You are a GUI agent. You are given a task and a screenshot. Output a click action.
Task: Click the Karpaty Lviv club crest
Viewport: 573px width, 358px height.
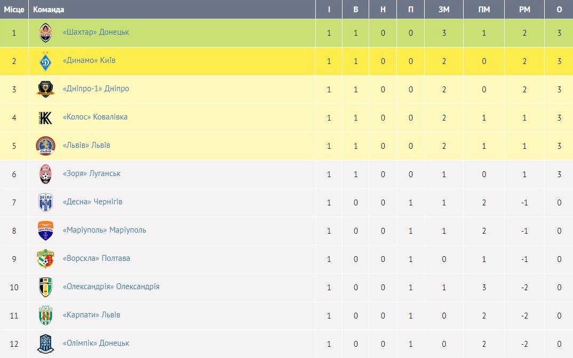click(45, 315)
